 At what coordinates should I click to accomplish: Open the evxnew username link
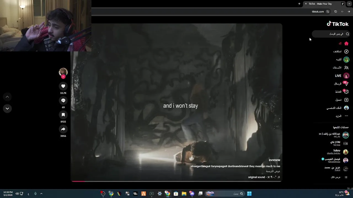coord(274,160)
